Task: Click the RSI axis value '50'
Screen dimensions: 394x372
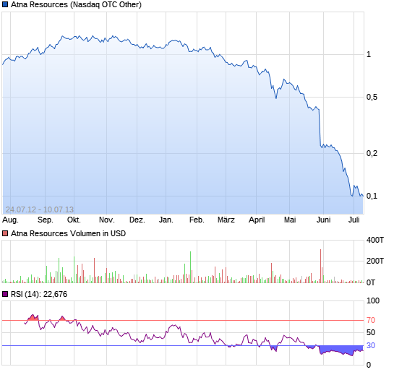Action: [371, 332]
